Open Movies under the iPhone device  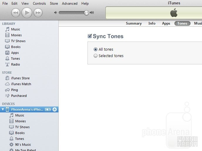click(18, 121)
